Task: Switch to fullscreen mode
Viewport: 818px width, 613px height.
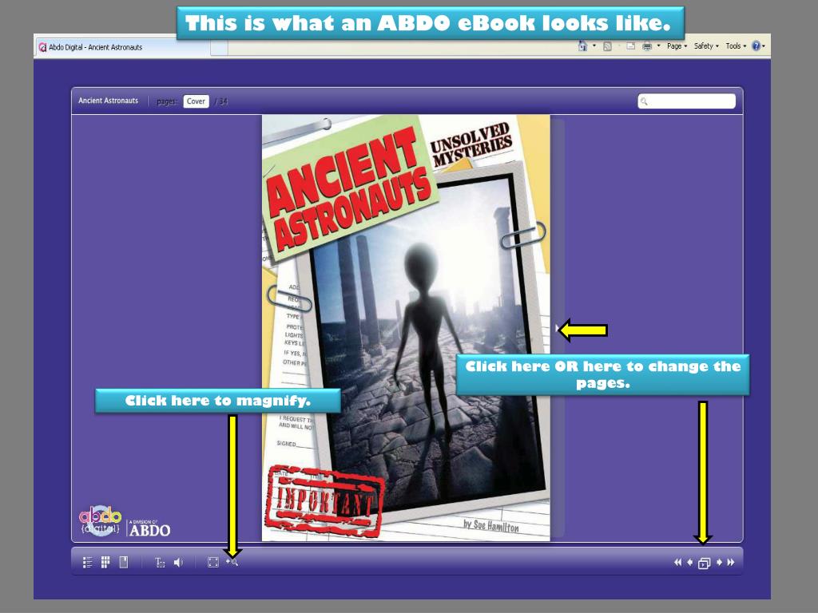Action: (212, 563)
